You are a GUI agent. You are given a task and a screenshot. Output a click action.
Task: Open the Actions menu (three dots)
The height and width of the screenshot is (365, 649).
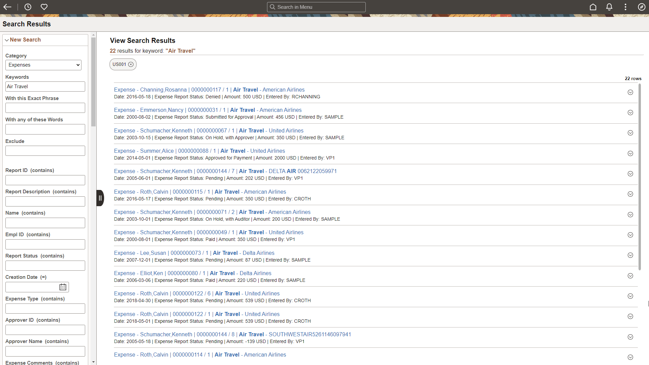(x=625, y=7)
